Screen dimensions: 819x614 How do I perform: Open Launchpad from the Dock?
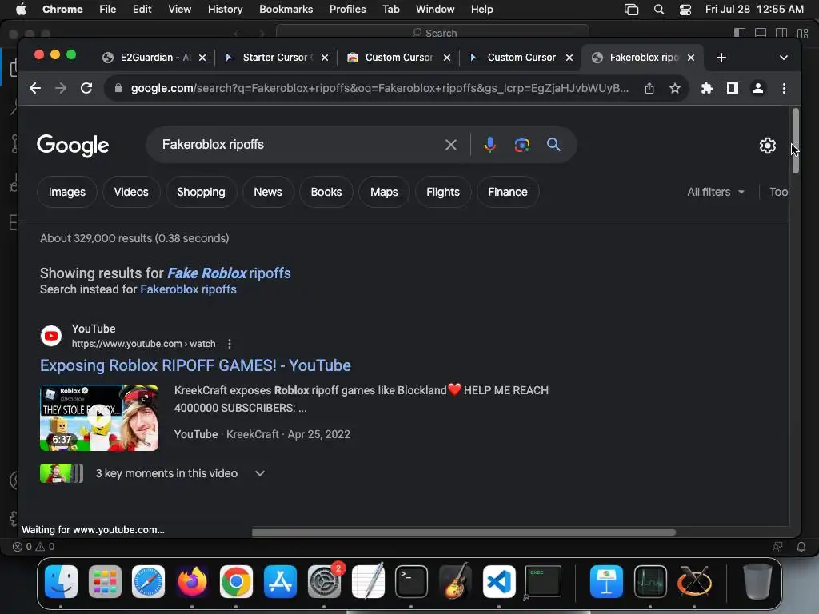pos(105,582)
